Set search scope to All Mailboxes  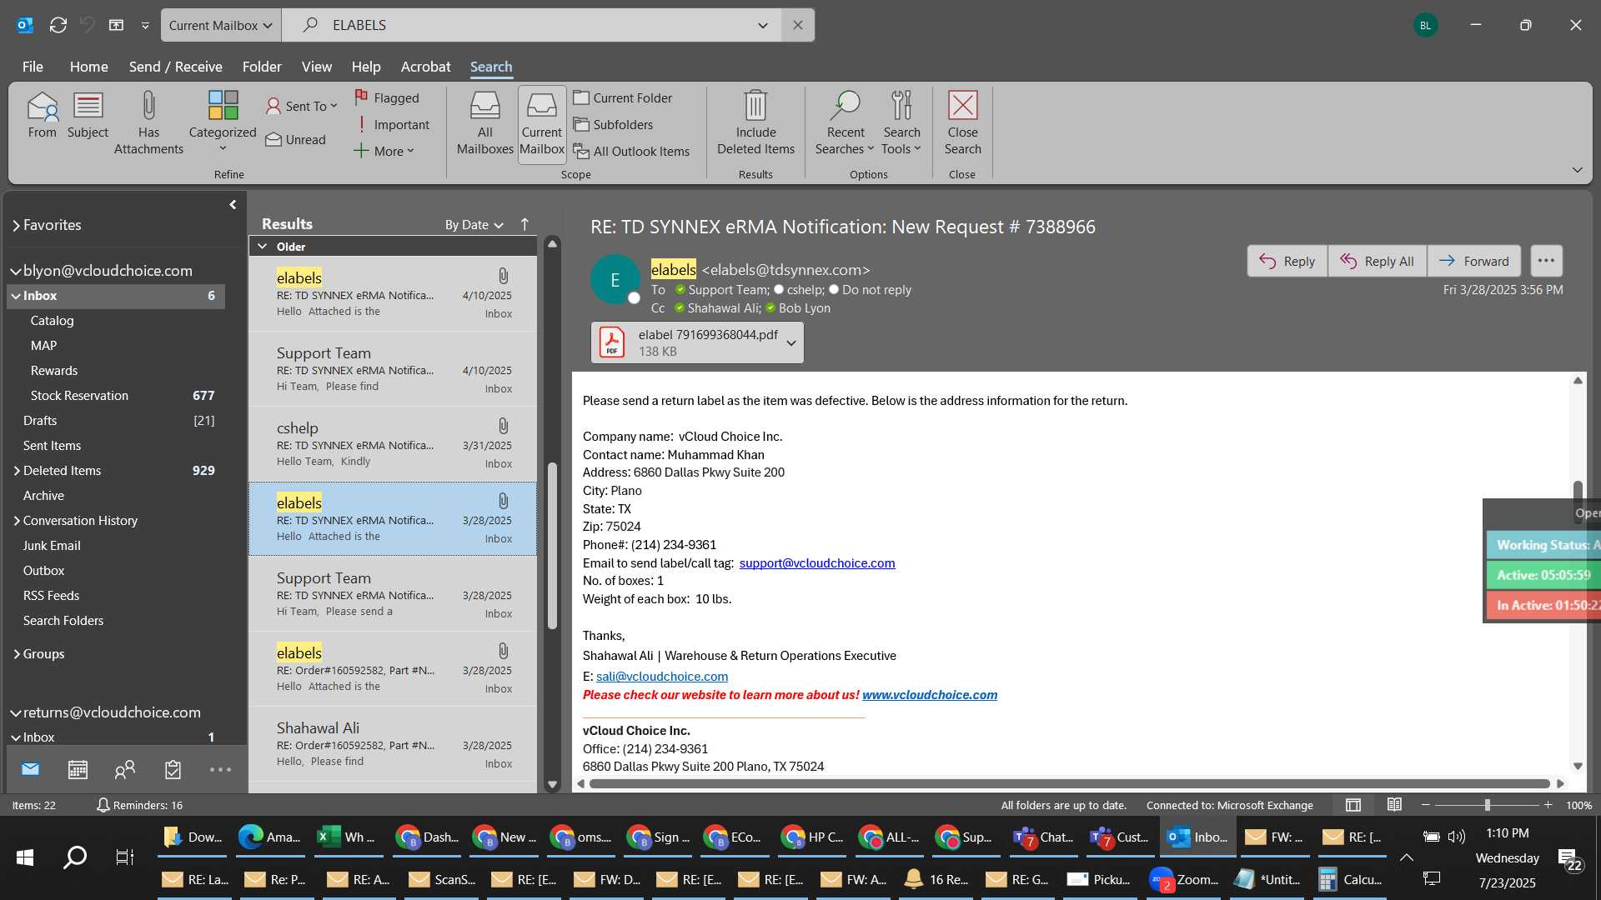484,123
